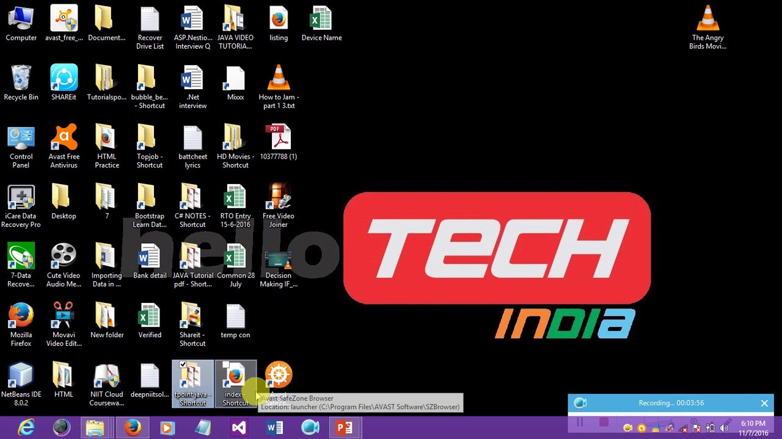Open the media player taskbar icon
This screenshot has width=782, height=439.
pyautogui.click(x=167, y=428)
